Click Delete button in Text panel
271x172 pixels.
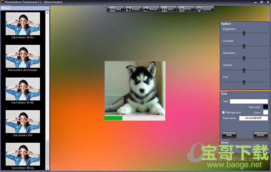[261, 135]
